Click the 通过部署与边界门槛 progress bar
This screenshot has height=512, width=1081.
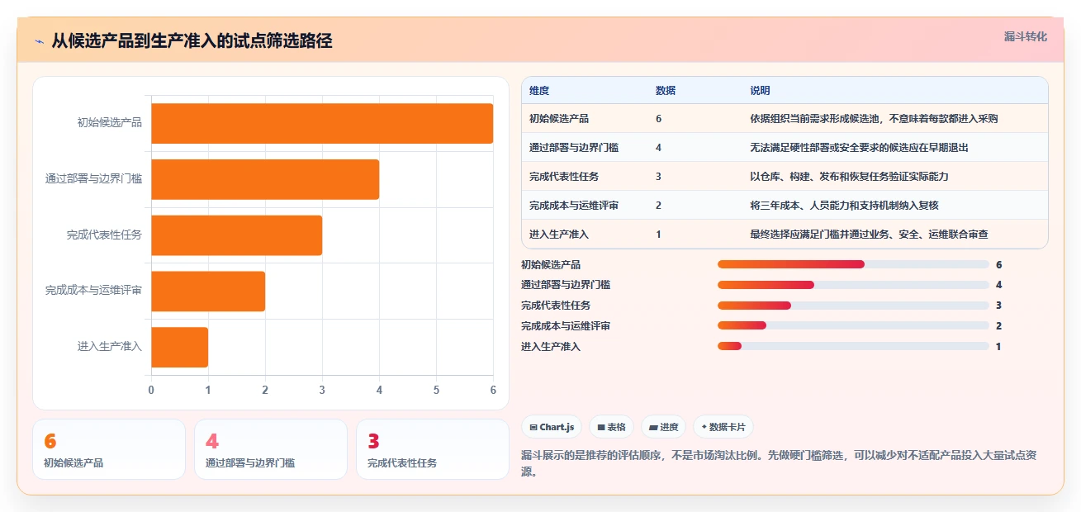pyautogui.click(x=853, y=285)
